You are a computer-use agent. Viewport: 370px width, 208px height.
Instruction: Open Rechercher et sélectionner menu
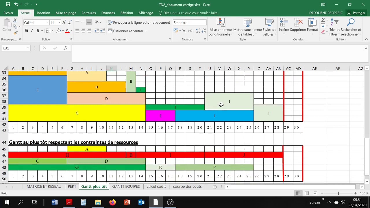351,27
